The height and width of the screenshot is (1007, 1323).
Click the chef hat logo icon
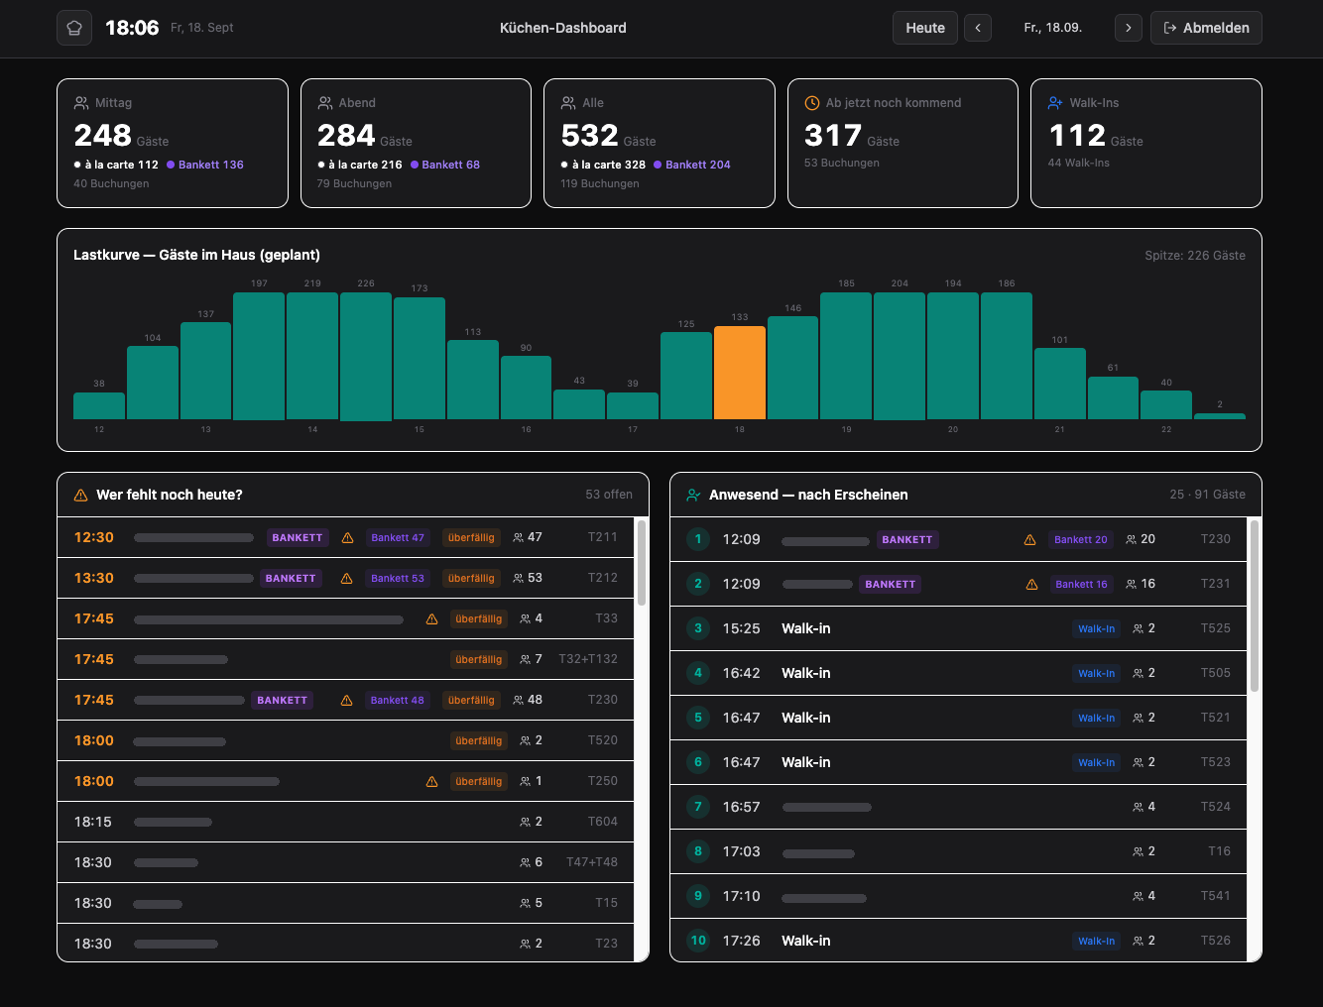[74, 28]
